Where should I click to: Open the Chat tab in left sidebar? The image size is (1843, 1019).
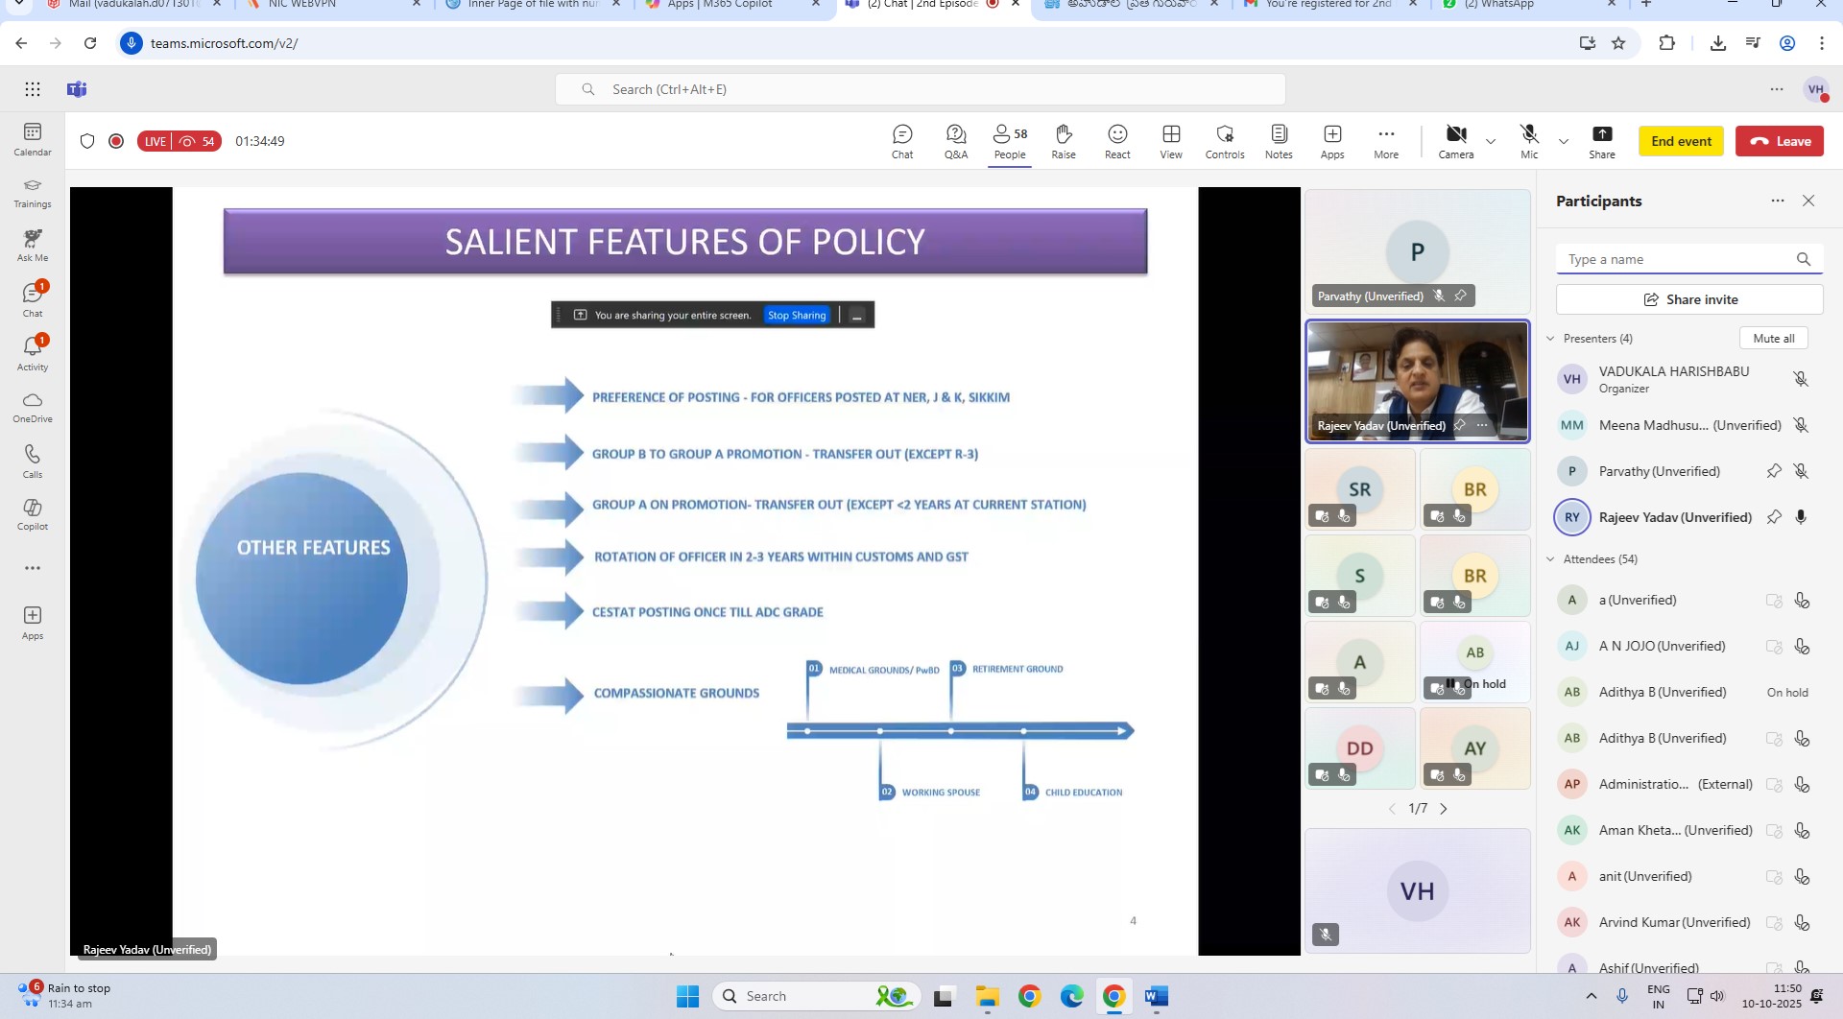(x=33, y=299)
